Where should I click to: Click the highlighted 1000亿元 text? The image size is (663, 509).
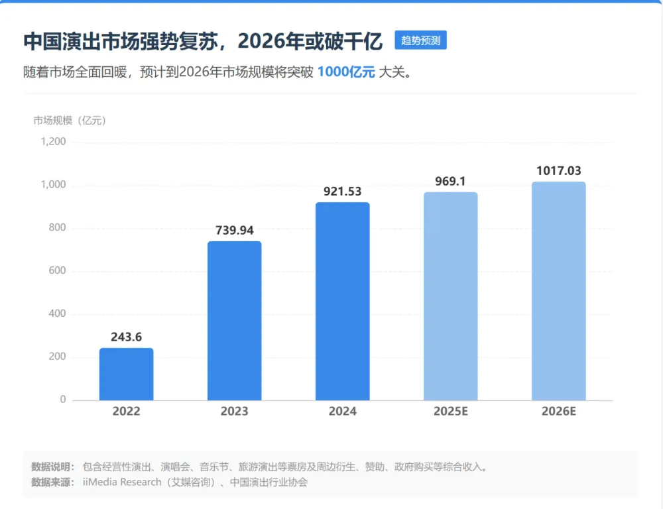(x=346, y=72)
